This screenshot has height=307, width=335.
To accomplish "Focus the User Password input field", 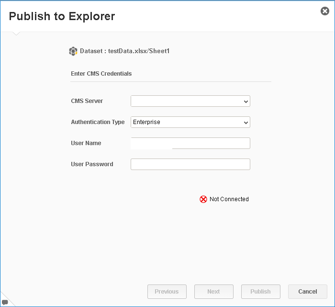I will [190, 164].
